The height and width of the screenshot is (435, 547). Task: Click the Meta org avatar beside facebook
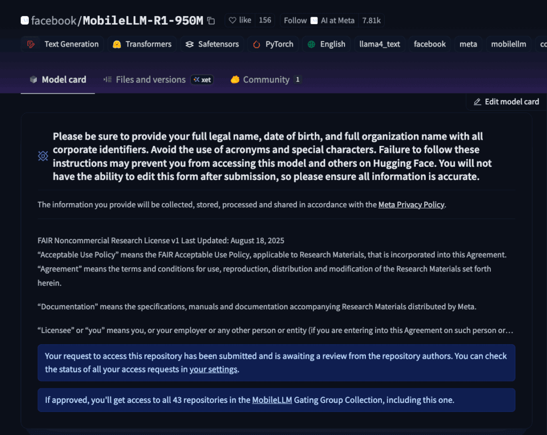[25, 20]
